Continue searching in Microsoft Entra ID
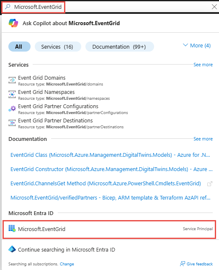Screen dimensions: 219x270 [x=67, y=250]
